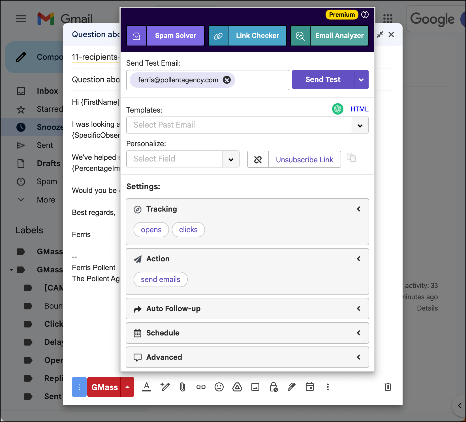Screen dimensions: 466x422
Task: Click the Premium badge
Action: (342, 14)
